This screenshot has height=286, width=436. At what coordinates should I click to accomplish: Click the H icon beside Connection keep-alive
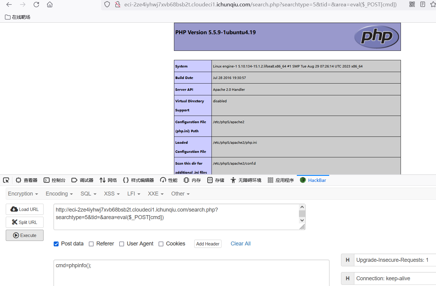coord(348,278)
